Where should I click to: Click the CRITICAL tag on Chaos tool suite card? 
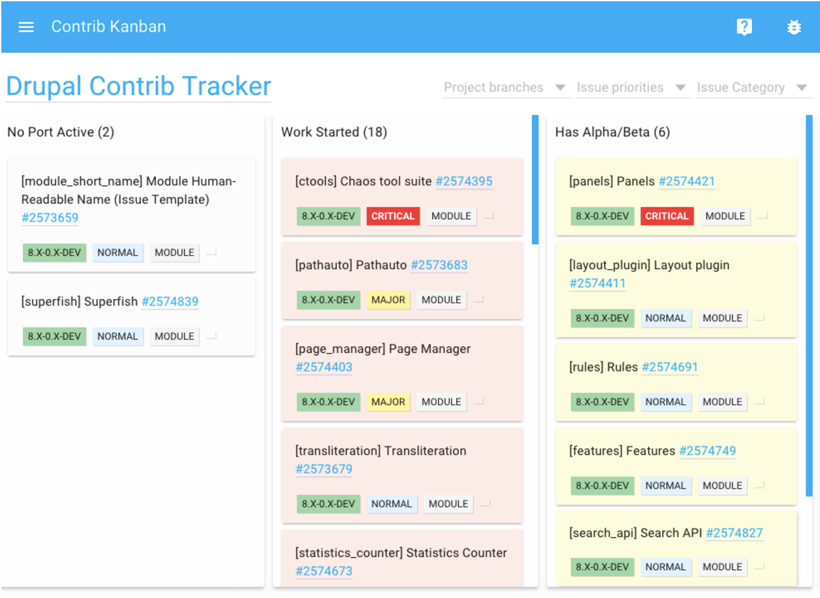pyautogui.click(x=393, y=216)
